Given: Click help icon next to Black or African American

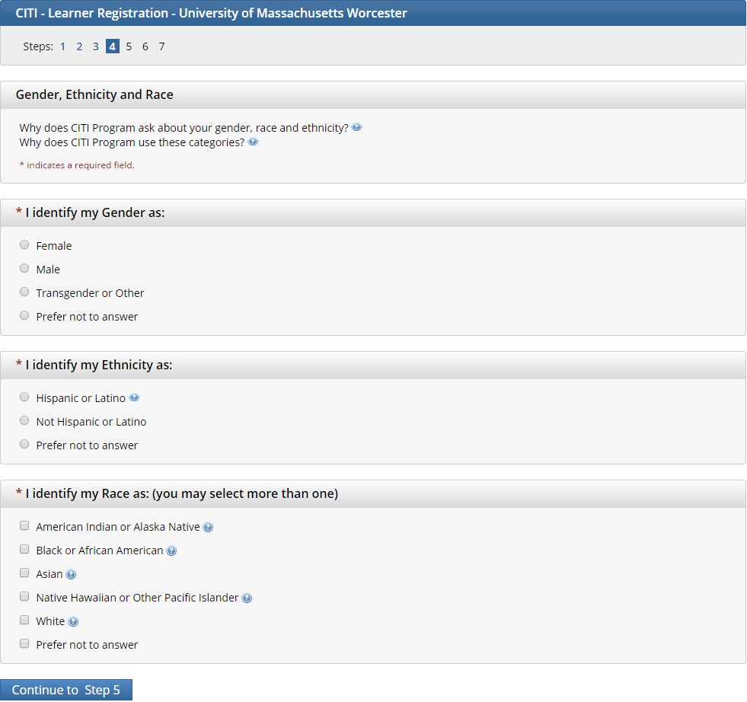Looking at the screenshot, I should (171, 550).
